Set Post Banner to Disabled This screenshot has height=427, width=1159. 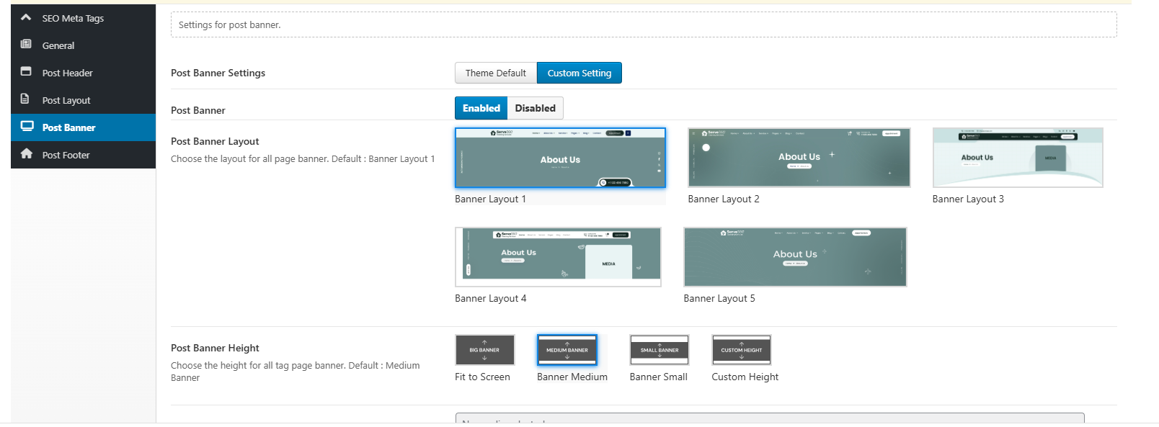[x=535, y=108]
